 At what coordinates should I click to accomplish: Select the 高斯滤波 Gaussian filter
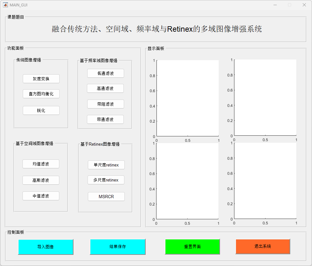tap(41, 180)
